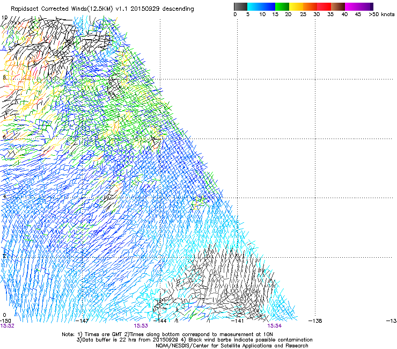
Task: Click the longitude '-138' axis label
Action: [315, 321]
